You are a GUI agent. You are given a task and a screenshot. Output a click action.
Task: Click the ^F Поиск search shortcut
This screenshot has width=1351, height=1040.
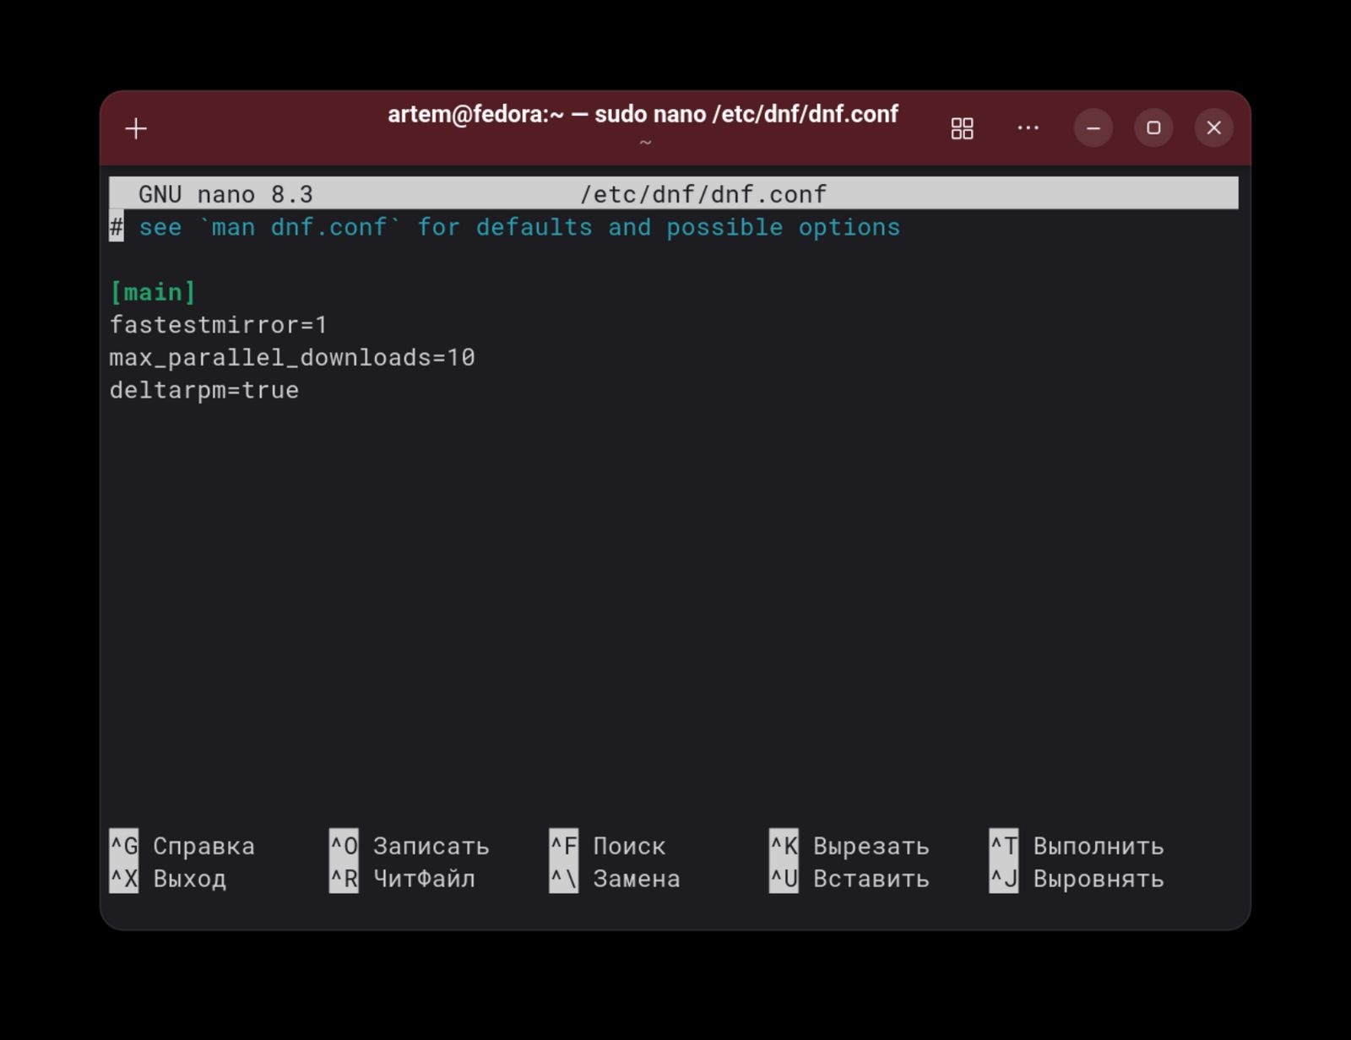tap(607, 846)
